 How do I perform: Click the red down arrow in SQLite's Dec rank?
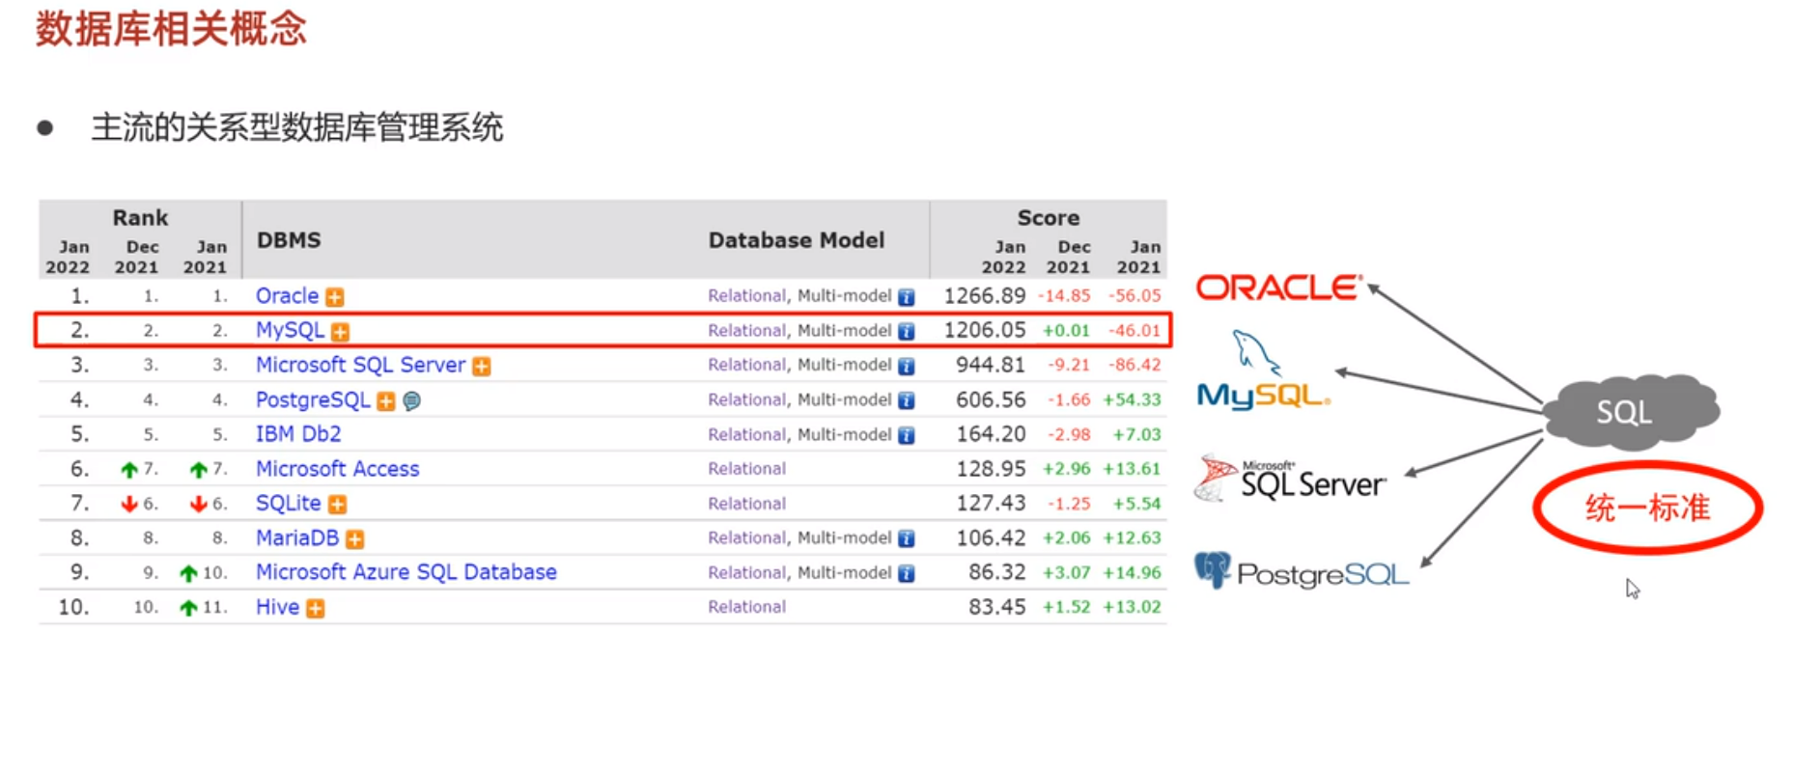pos(129,505)
